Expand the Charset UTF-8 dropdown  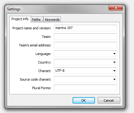coord(114,71)
